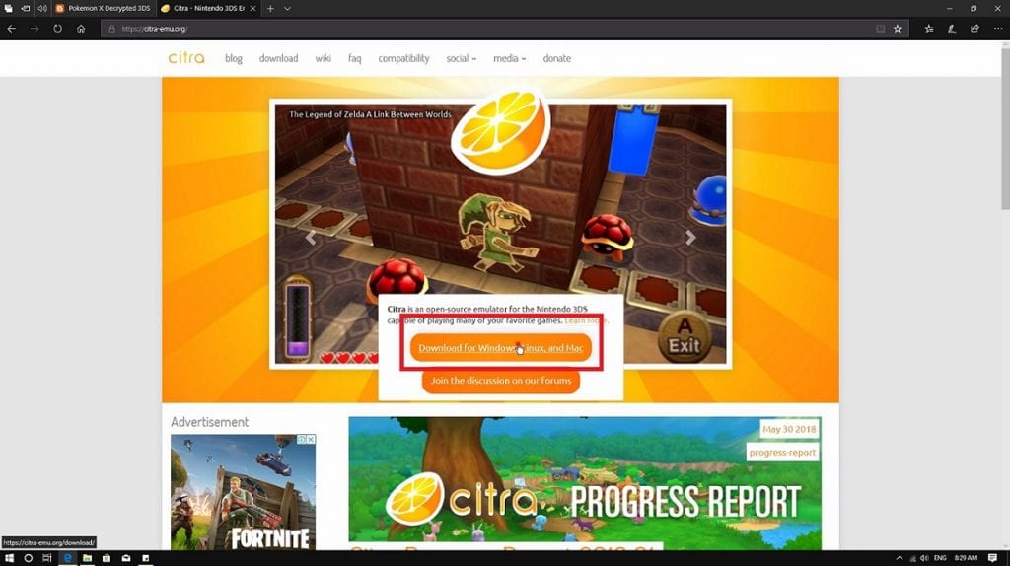The image size is (1010, 566).
Task: Open a new browser tab
Action: [270, 8]
